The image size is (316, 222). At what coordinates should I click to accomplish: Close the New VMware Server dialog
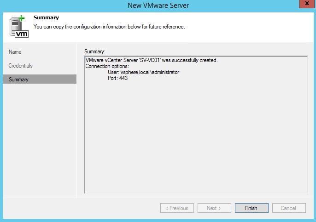[307, 4]
